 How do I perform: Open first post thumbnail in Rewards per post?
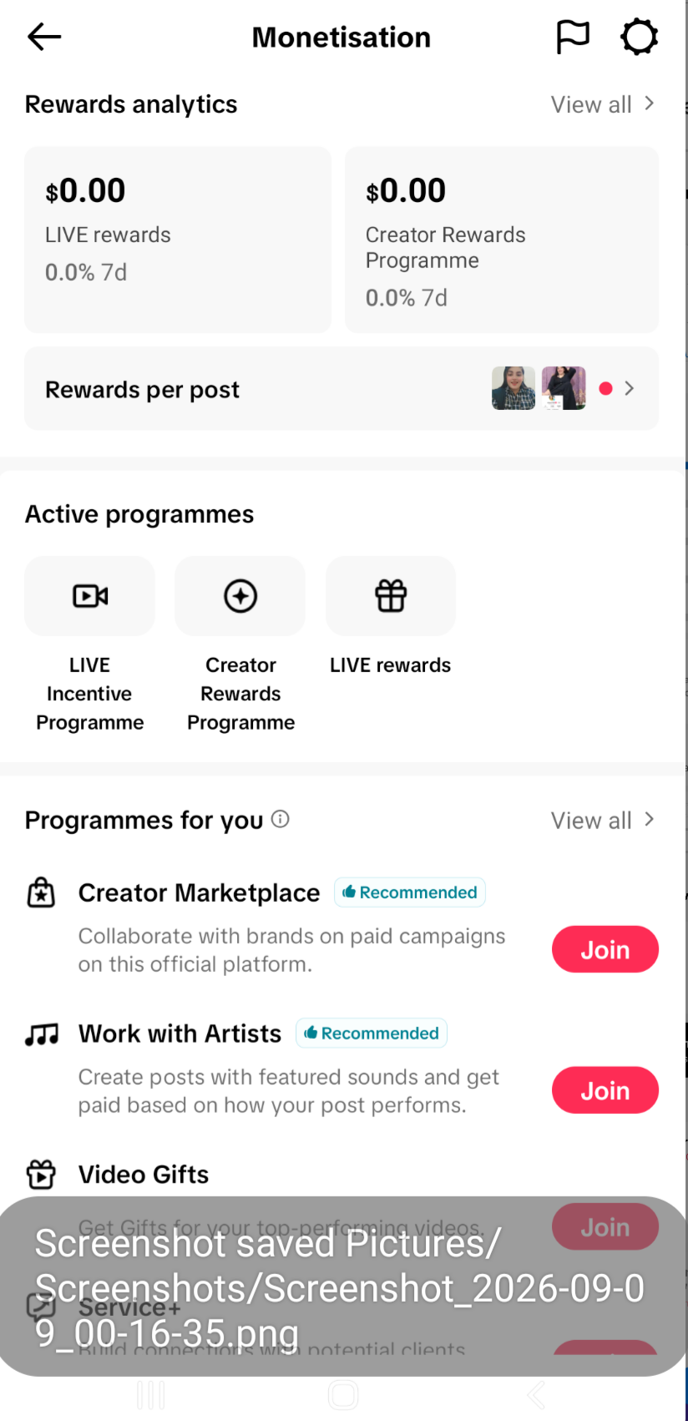[x=513, y=388]
